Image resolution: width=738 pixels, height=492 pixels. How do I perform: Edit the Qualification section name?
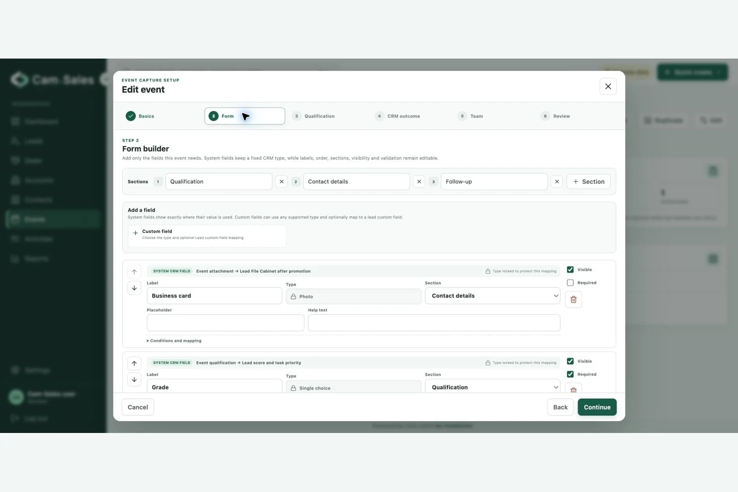(219, 182)
